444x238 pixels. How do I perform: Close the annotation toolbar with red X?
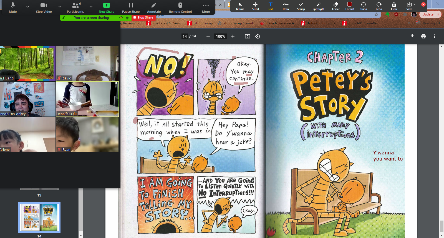tap(423, 4)
